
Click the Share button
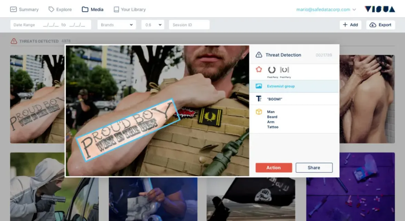pos(314,168)
